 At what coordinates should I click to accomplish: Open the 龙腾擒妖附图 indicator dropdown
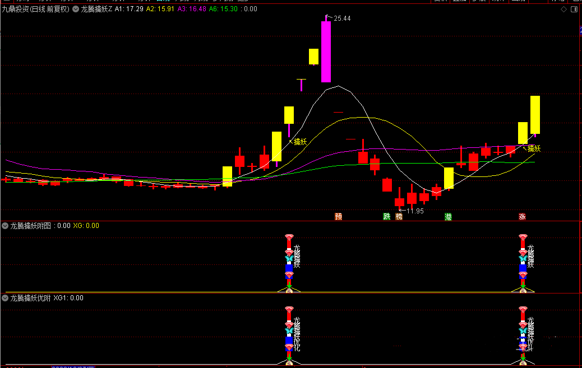click(5, 226)
